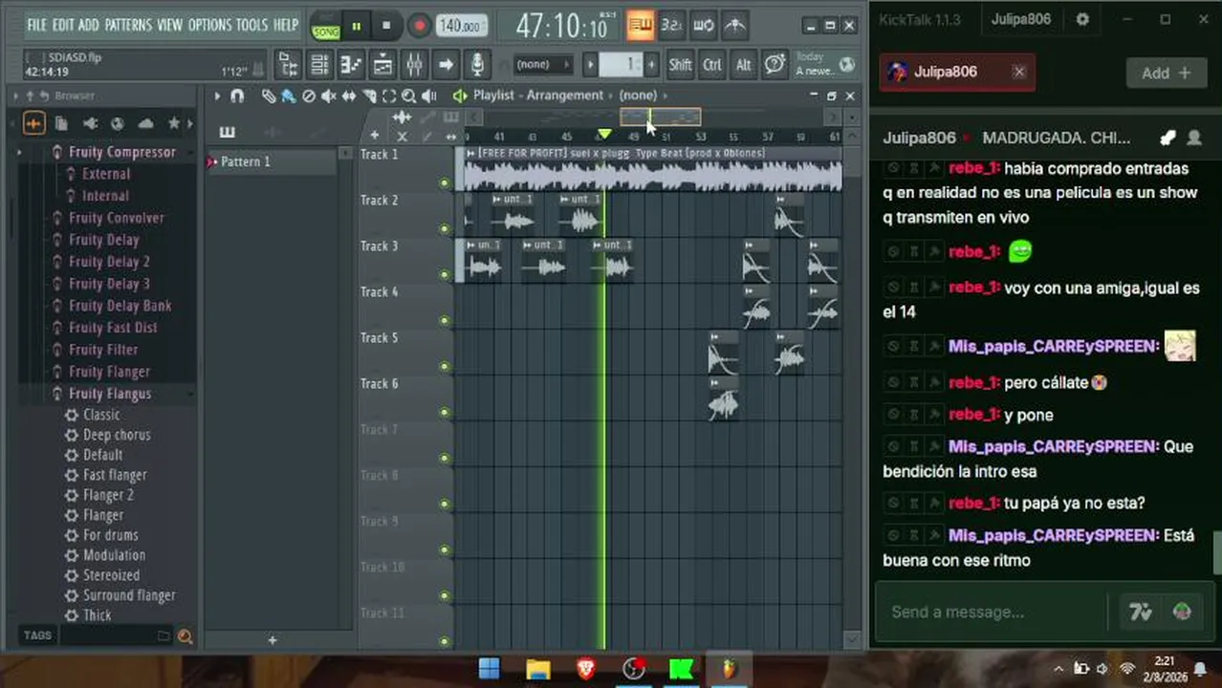Select the Paint brush tool in Playlist
The width and height of the screenshot is (1222, 688).
click(x=288, y=96)
